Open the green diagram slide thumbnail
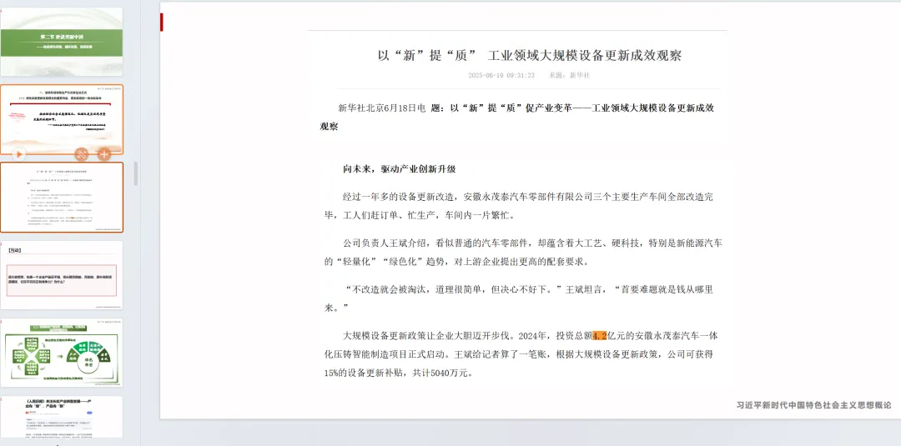The image size is (901, 446). tap(62, 353)
